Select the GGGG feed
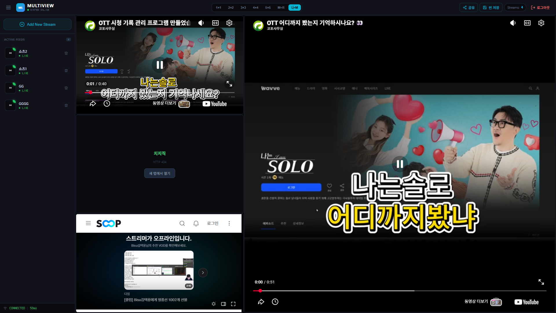556x313 pixels. click(38, 105)
